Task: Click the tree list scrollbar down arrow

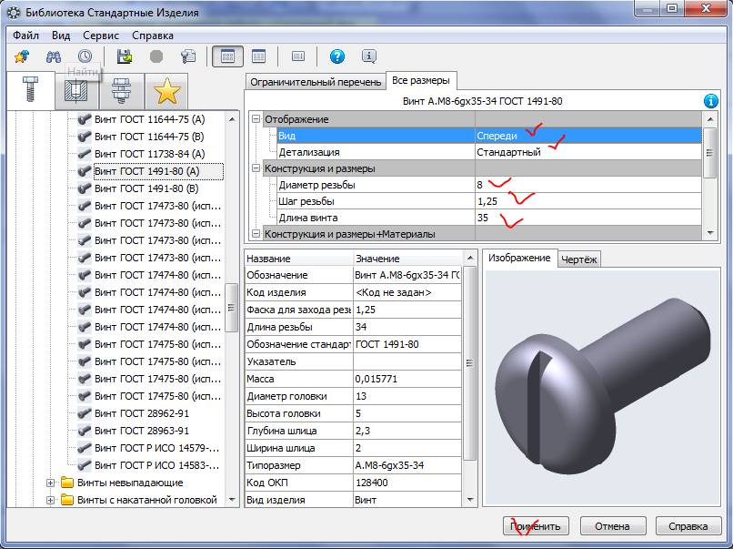Action: pos(232,500)
